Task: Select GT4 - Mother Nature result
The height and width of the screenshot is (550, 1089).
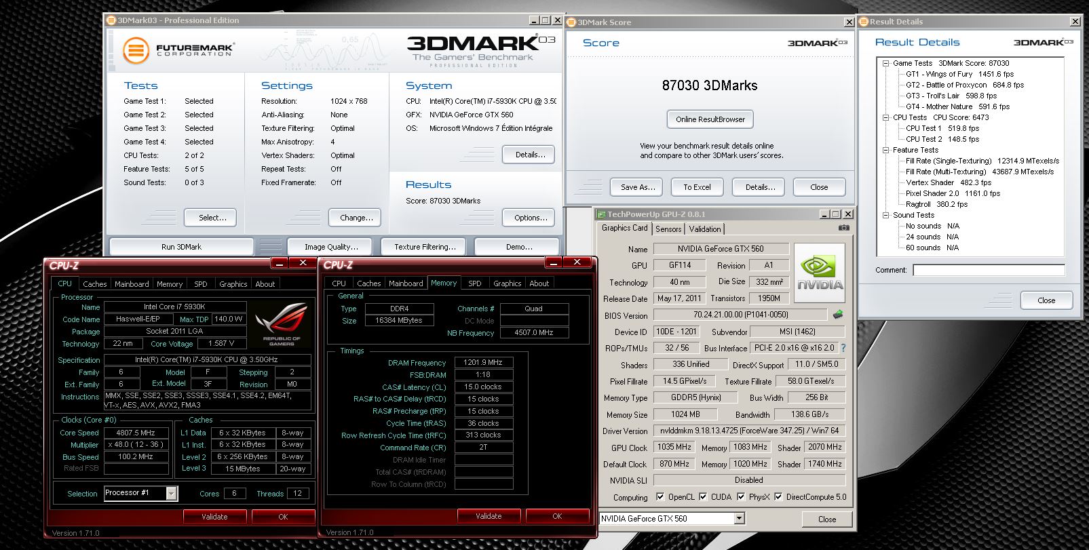Action: (x=957, y=106)
